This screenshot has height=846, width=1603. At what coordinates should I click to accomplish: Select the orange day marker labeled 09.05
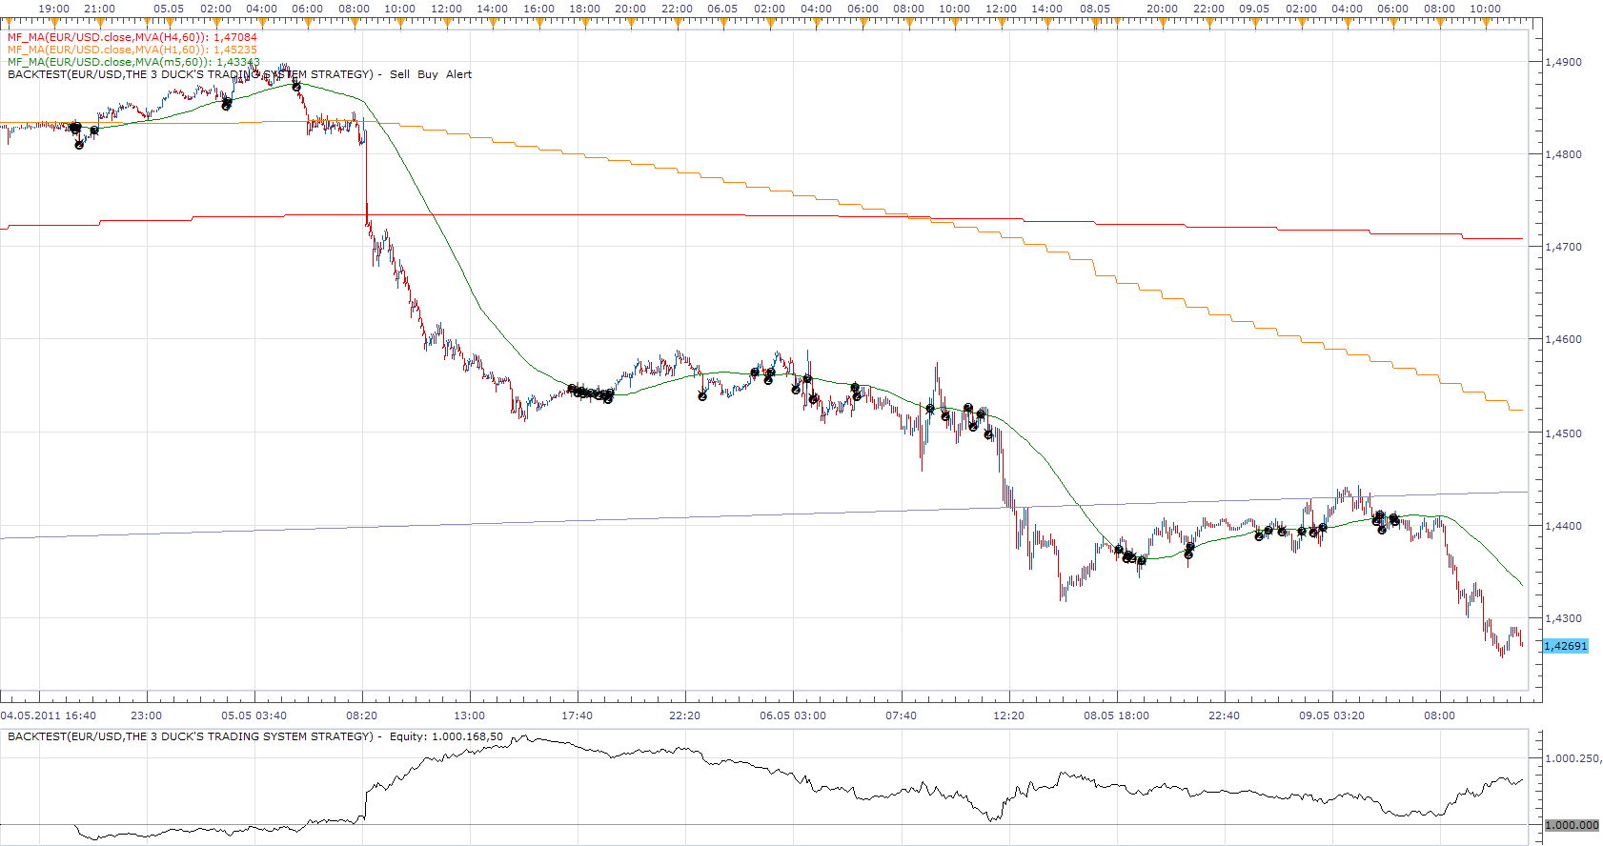(x=1255, y=20)
